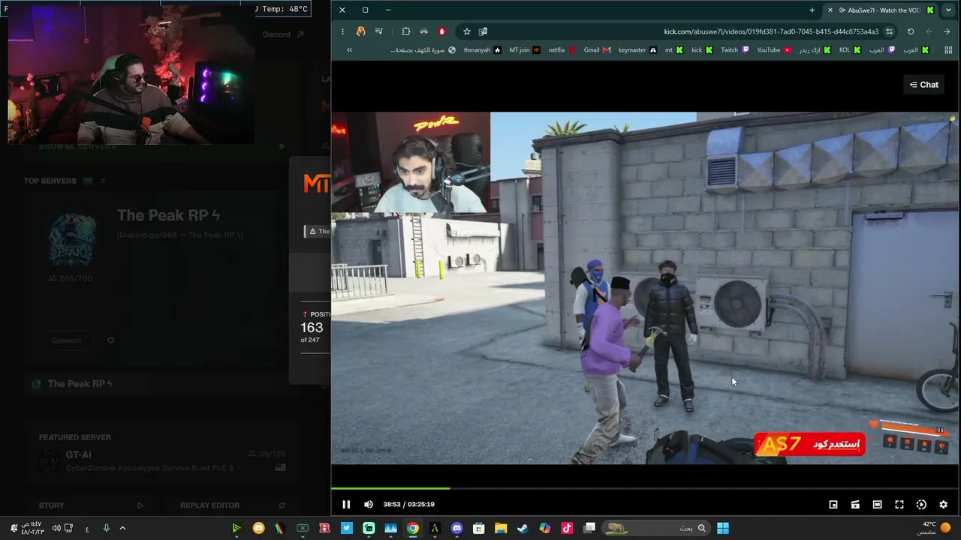The image size is (961, 540).
Task: Open the MT join bookmark
Action: tap(525, 50)
